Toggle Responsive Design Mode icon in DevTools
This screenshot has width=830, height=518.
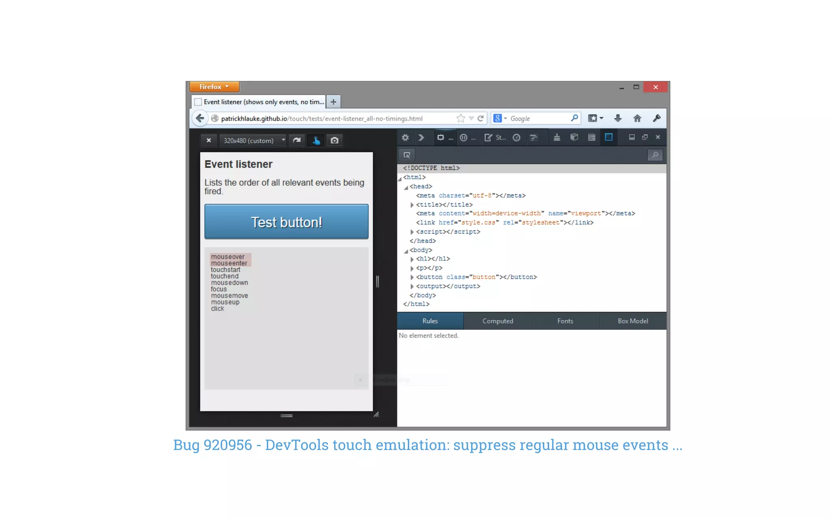pos(609,138)
